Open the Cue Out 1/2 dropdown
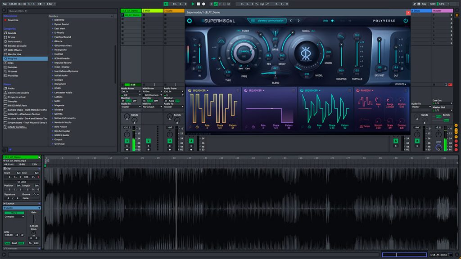Viewport: 461px width, 259px height. 443,103
